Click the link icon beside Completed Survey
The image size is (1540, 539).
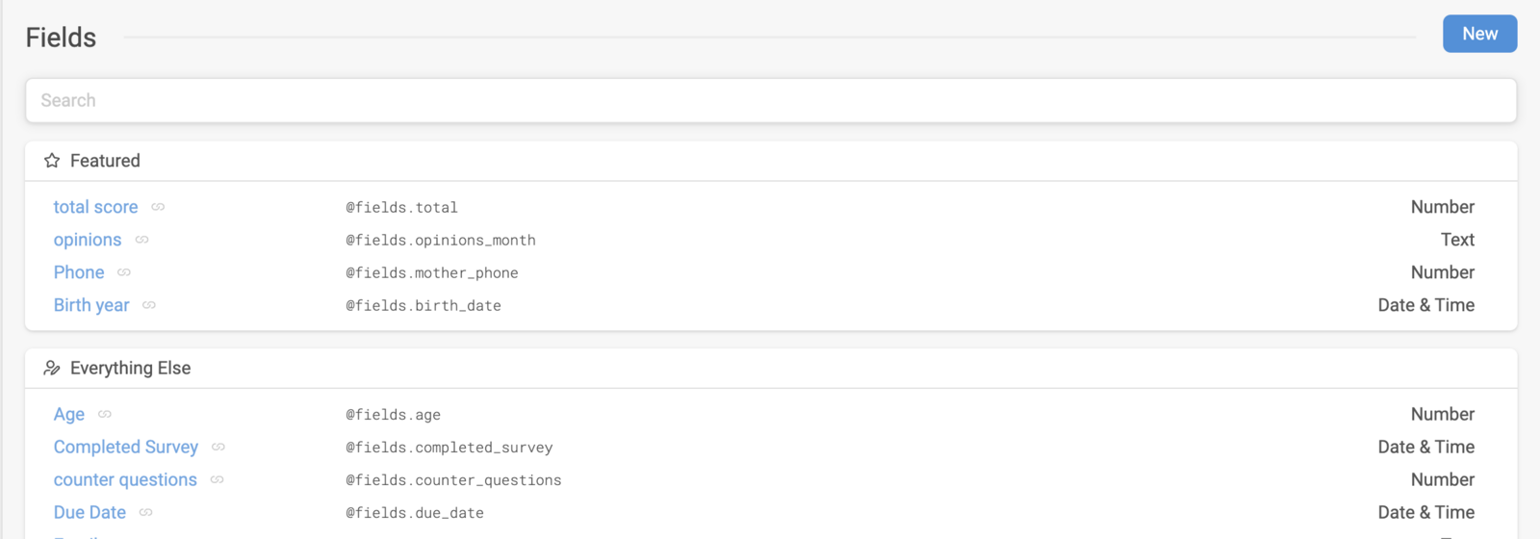(x=218, y=447)
